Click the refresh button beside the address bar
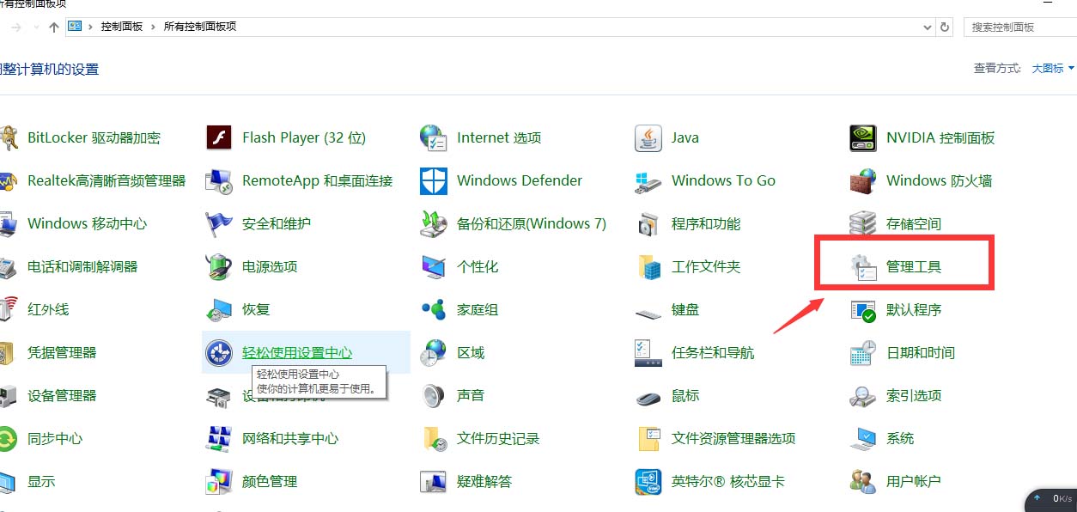The height and width of the screenshot is (512, 1077). [944, 27]
